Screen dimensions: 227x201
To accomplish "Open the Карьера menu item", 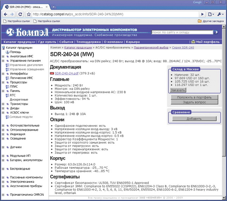I will 133,42.
